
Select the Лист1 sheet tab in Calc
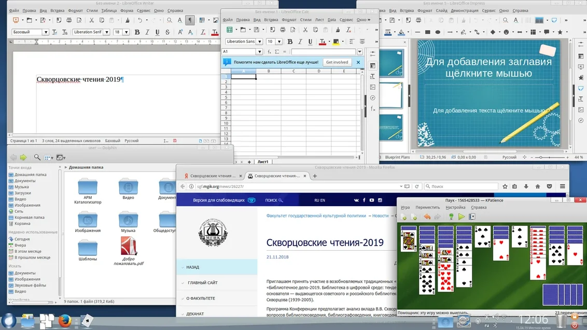[263, 162]
